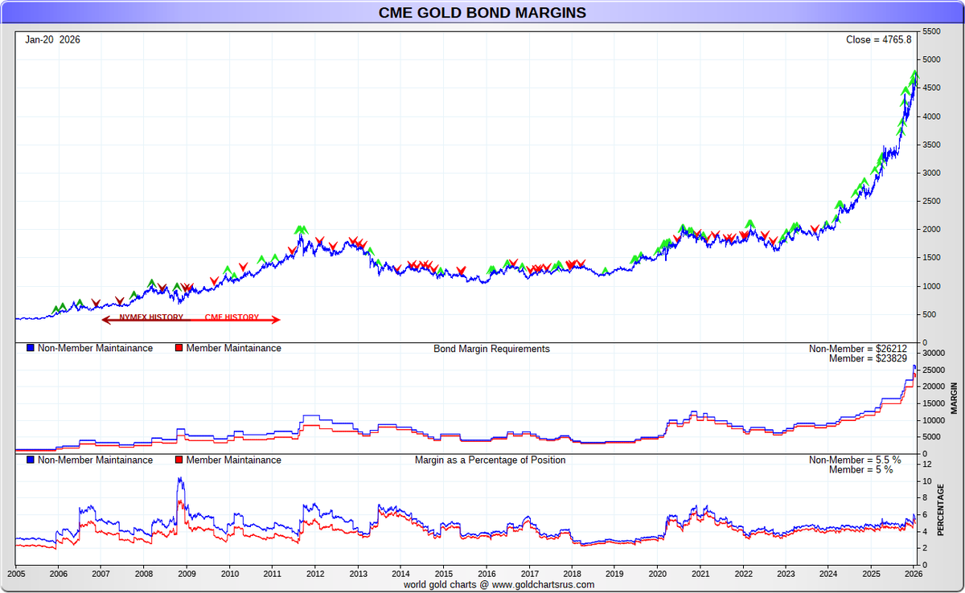Click red Member swatch in Percentage legend

pos(179,460)
